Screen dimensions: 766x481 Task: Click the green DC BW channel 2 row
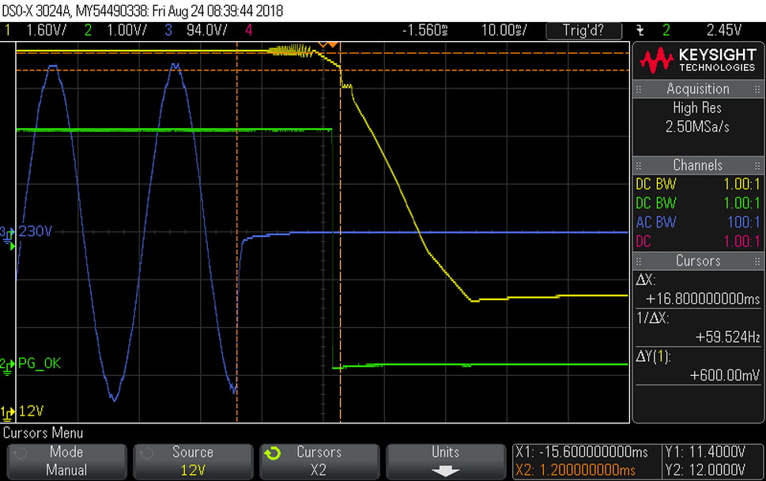698,203
